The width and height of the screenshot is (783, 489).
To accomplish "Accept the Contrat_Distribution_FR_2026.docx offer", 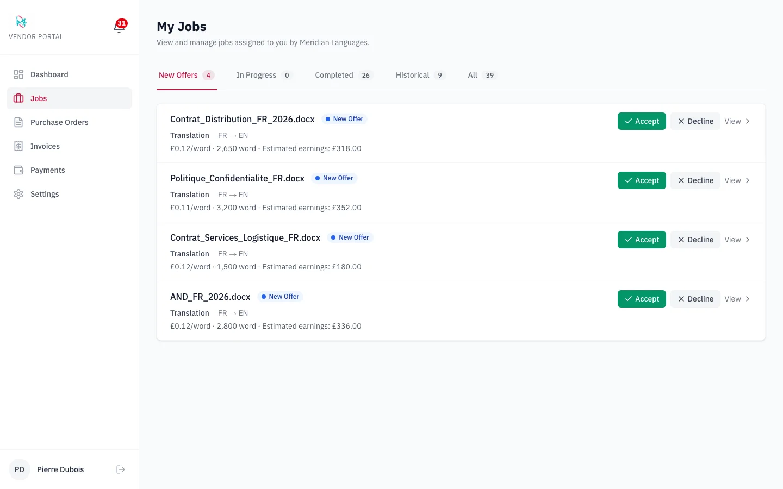I will 642,121.
